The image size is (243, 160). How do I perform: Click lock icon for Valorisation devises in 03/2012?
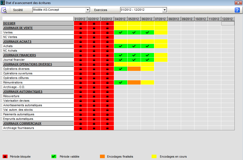(107, 101)
